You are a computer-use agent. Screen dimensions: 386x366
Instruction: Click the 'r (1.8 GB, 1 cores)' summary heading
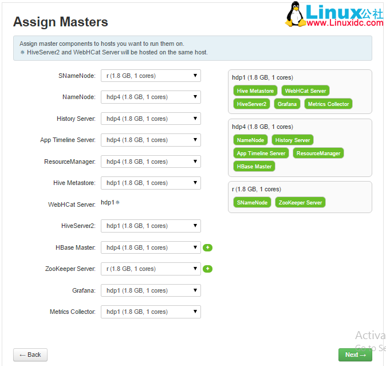[x=256, y=189]
